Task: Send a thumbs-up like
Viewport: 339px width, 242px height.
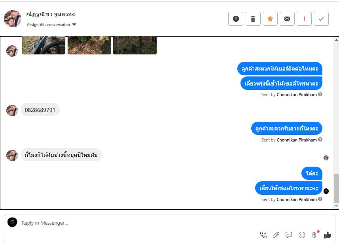Action: tap(327, 235)
